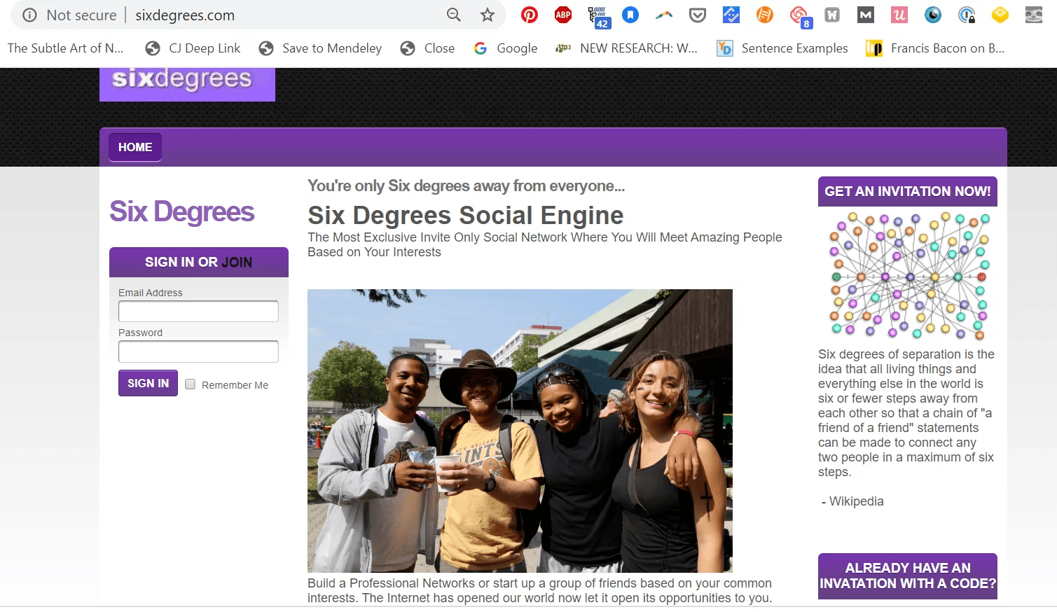The width and height of the screenshot is (1057, 612).
Task: Open the Save to Mendeley bookmark
Action: tap(320, 48)
